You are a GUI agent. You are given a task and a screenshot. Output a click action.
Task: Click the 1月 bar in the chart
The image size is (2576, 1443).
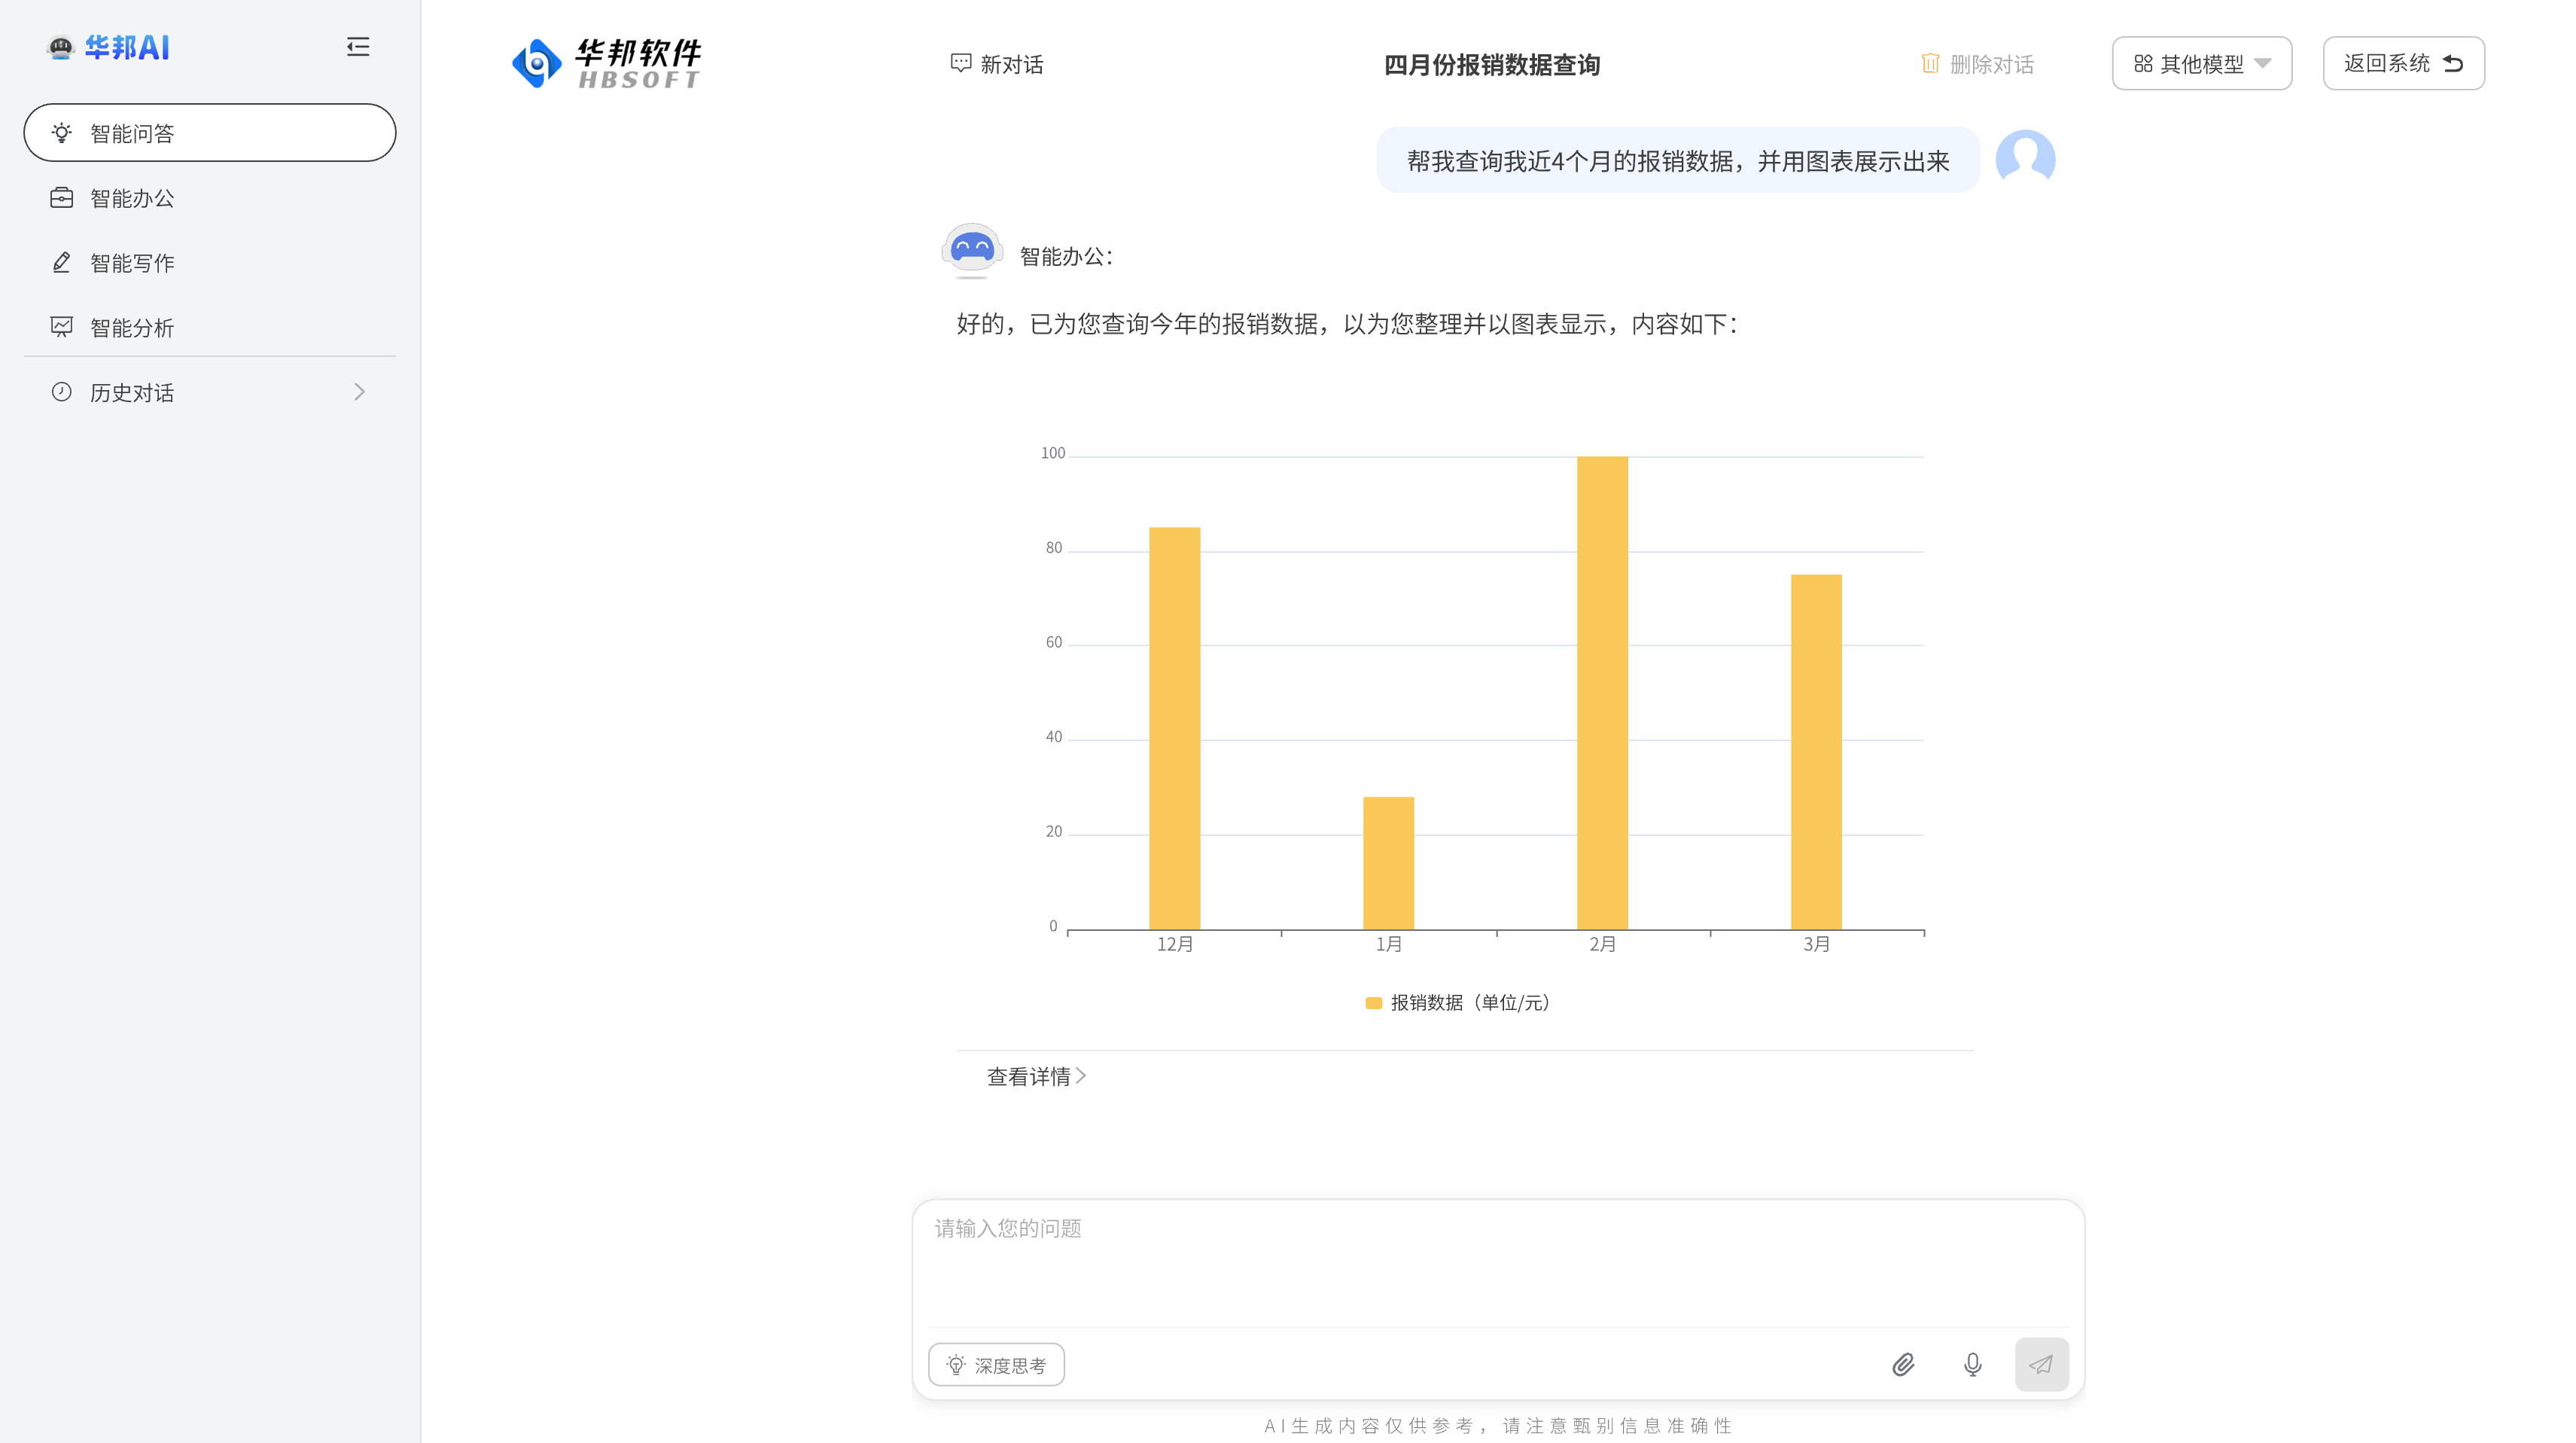(x=1389, y=862)
